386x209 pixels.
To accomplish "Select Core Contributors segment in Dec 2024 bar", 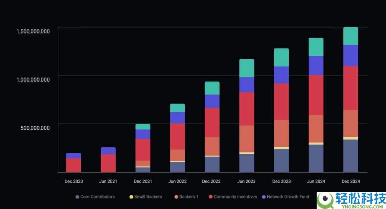I will tap(351, 156).
